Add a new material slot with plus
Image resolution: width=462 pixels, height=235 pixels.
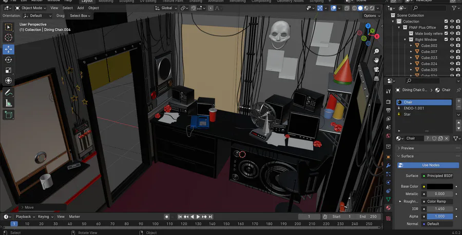pos(458,101)
